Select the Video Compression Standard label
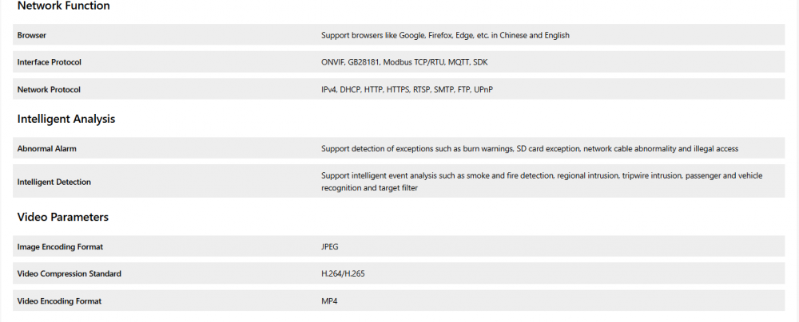The width and height of the screenshot is (799, 322). tap(70, 274)
